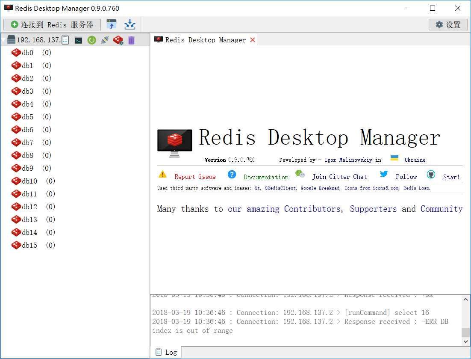Click the red icon beside db7
This screenshot has width=471, height=359.
[x=16, y=142]
